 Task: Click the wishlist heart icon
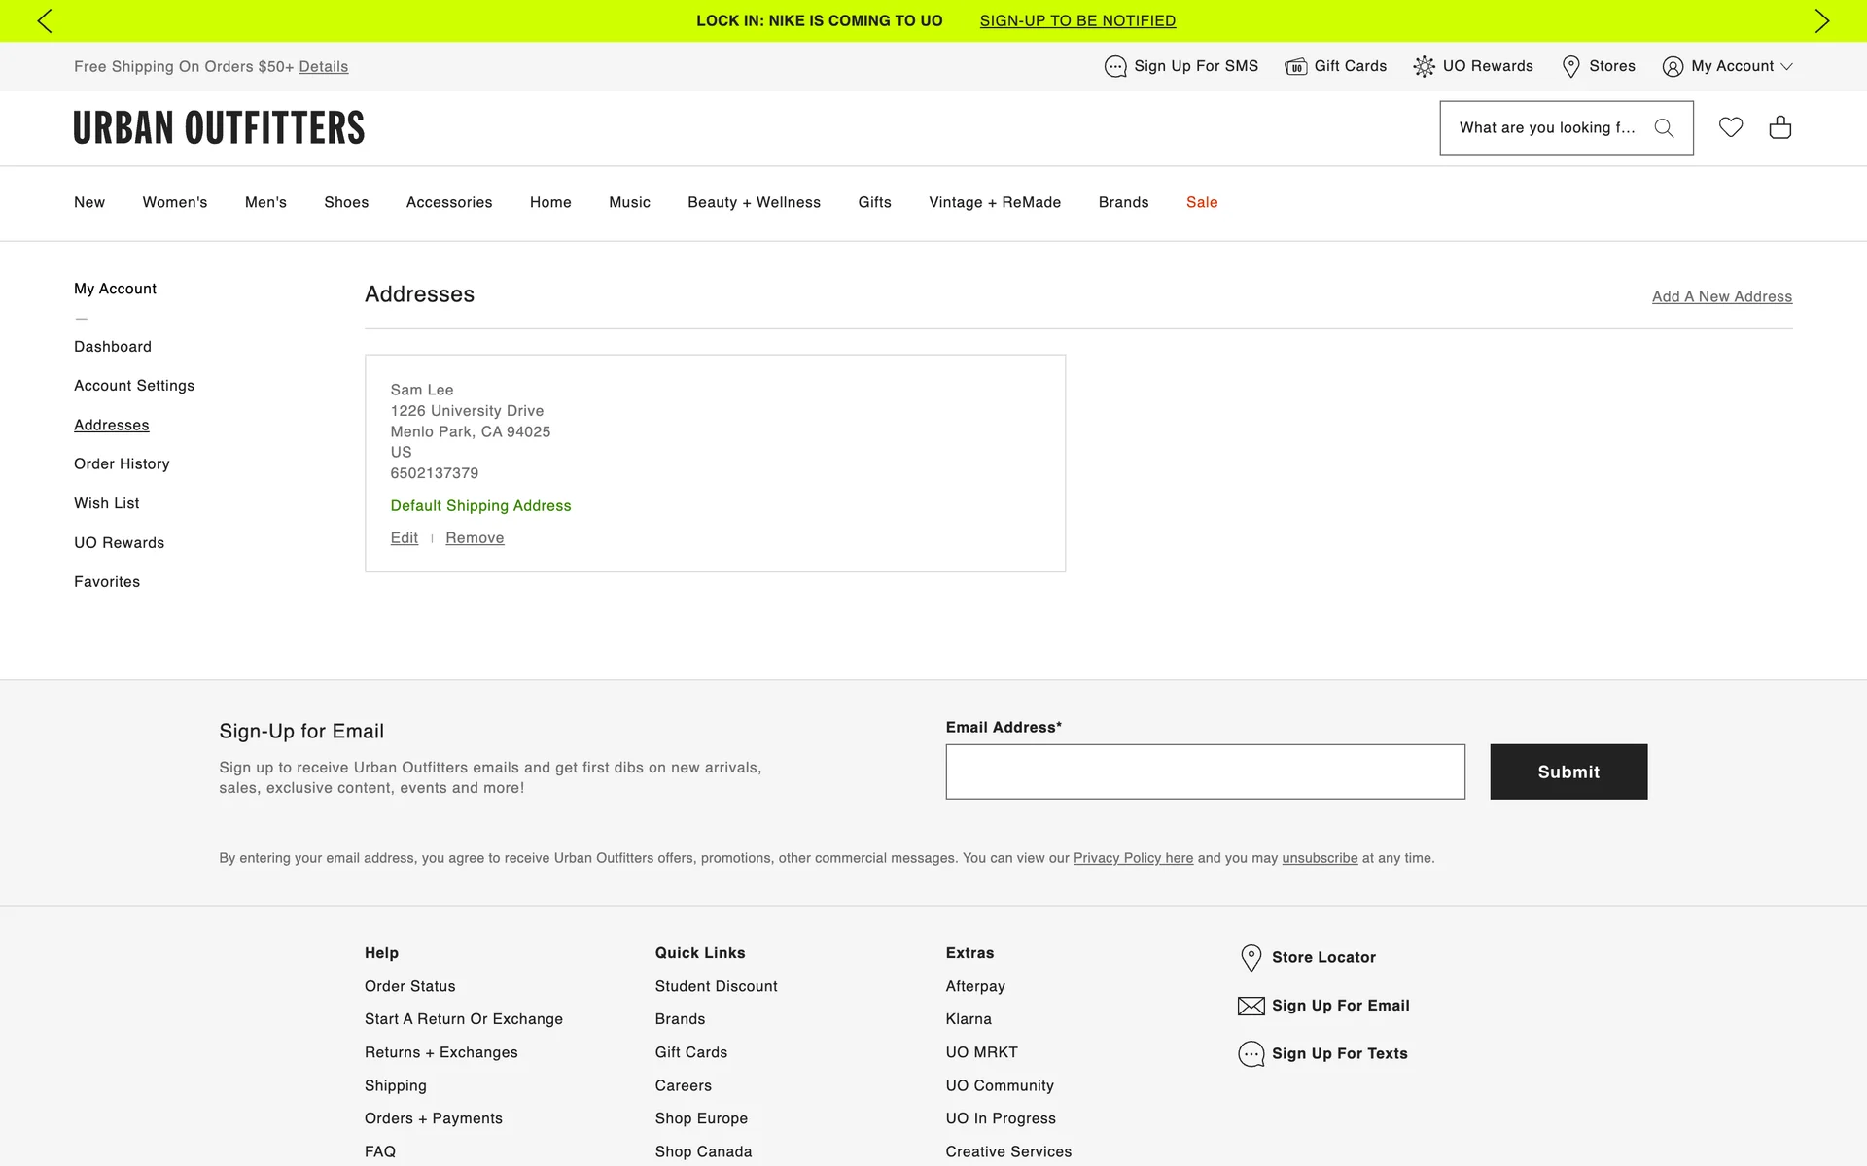[1730, 127]
